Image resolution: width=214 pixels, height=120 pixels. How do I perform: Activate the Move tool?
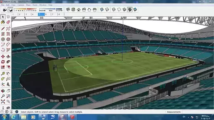pos(3,57)
